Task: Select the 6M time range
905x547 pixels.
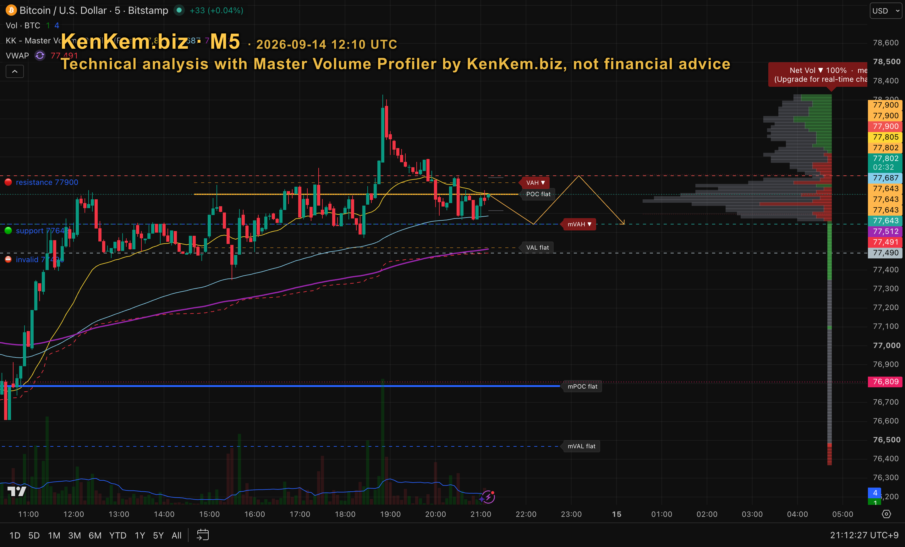Action: point(95,535)
